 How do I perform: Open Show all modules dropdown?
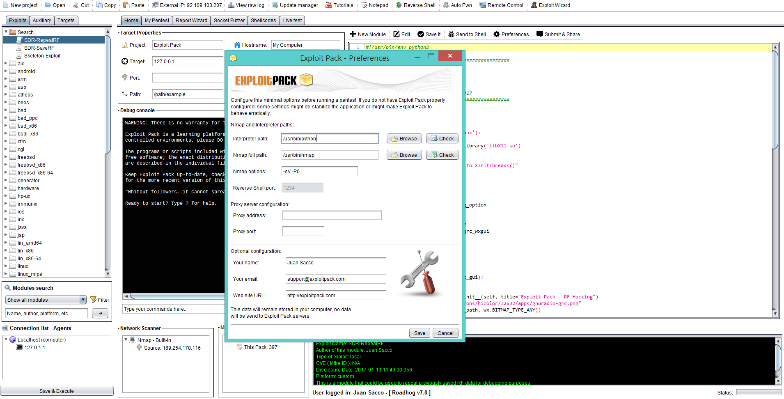tap(83, 300)
